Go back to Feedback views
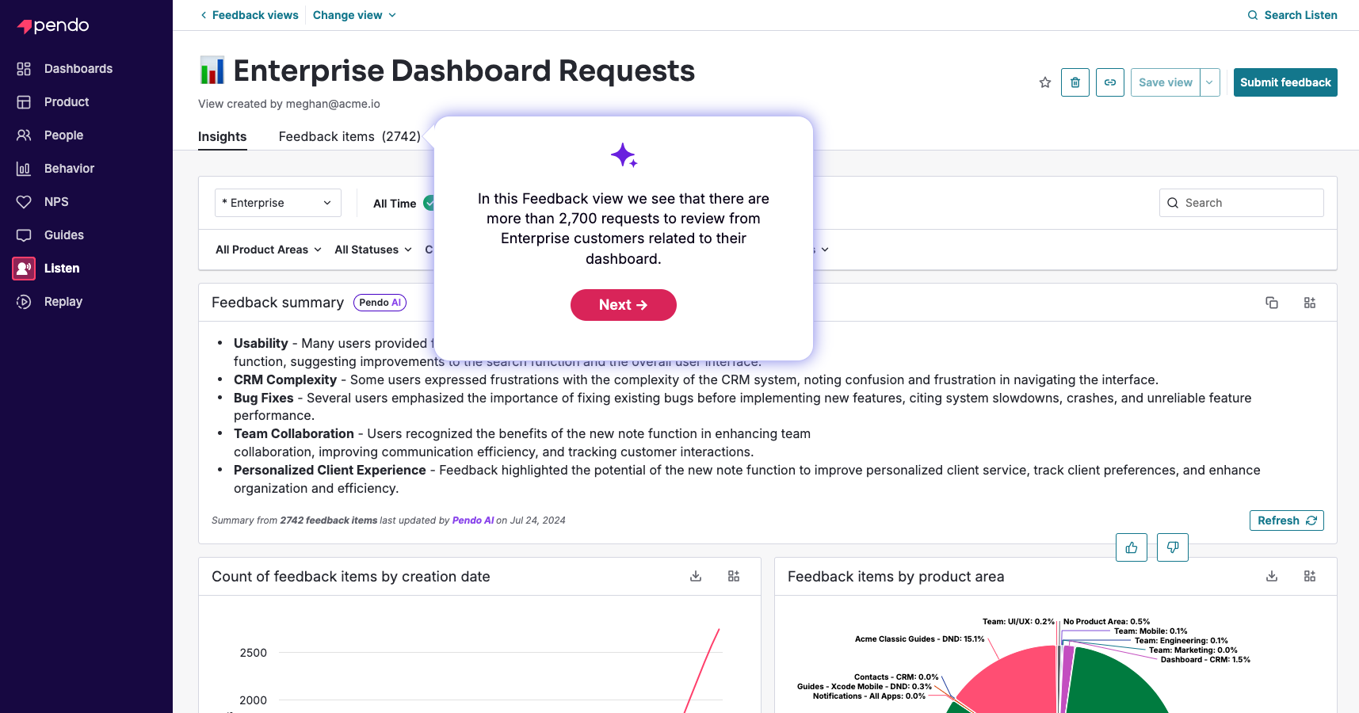The width and height of the screenshot is (1359, 713). (249, 15)
